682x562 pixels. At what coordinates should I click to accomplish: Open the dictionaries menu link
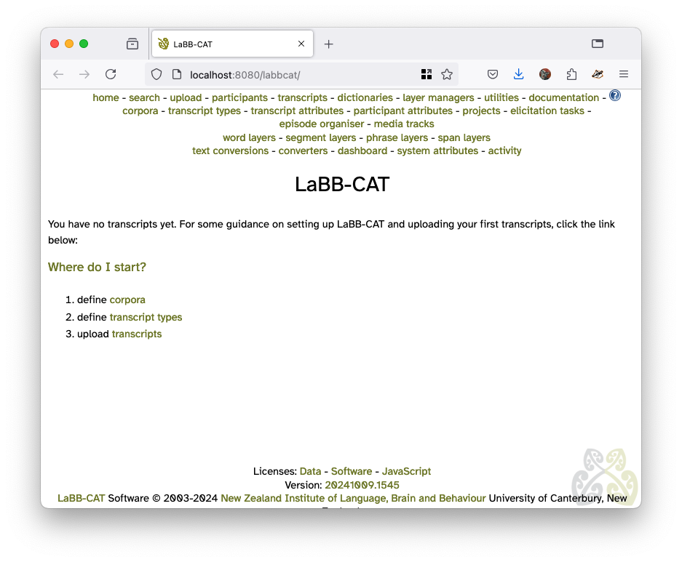click(x=365, y=97)
